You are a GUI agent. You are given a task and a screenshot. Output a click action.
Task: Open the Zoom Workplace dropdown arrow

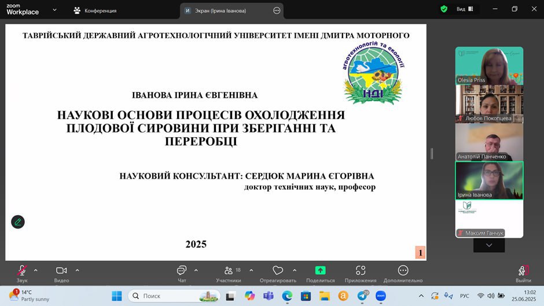(x=54, y=10)
